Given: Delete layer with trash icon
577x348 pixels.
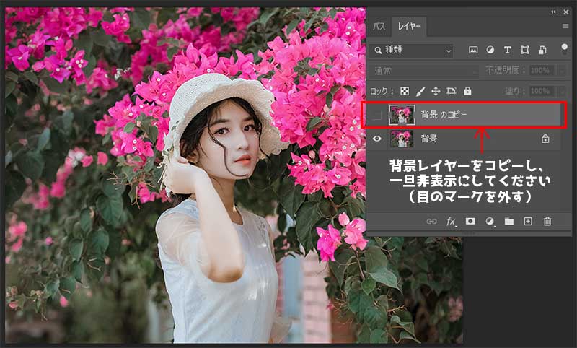Looking at the screenshot, I should click(x=547, y=222).
